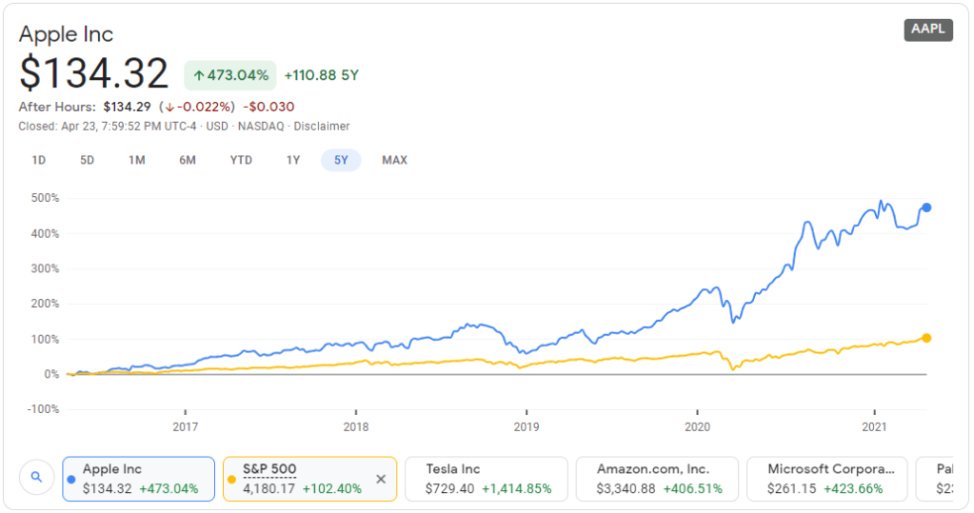Click the 2018 label on chart axis
Screen dimensions: 974x513
pos(356,426)
